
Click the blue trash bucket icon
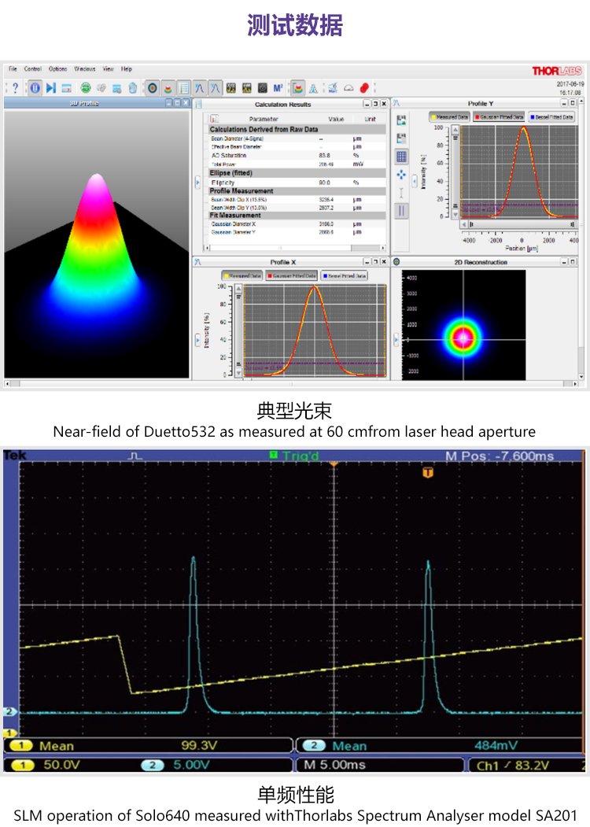pos(133,88)
